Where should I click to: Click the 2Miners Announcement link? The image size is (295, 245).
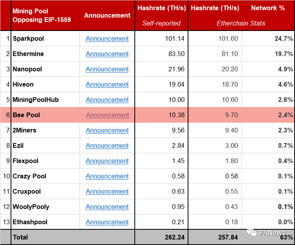[107, 130]
